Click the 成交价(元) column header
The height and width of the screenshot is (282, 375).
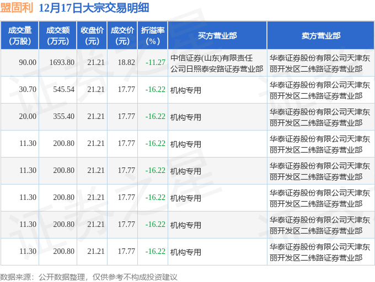point(122,35)
